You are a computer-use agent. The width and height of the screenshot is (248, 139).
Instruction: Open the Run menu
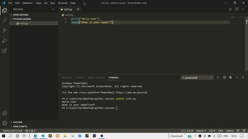[x=53, y=3]
